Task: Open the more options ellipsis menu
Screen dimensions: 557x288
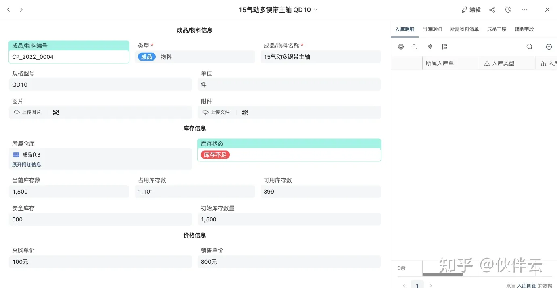Action: pos(524,10)
